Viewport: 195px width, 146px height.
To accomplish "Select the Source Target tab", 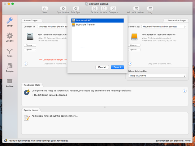I will point(31,20).
